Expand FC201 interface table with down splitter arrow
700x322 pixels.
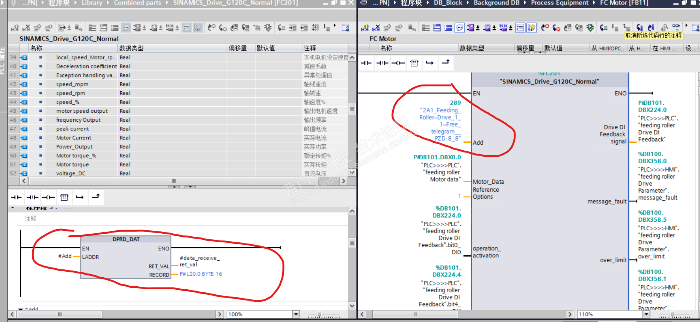[190, 186]
